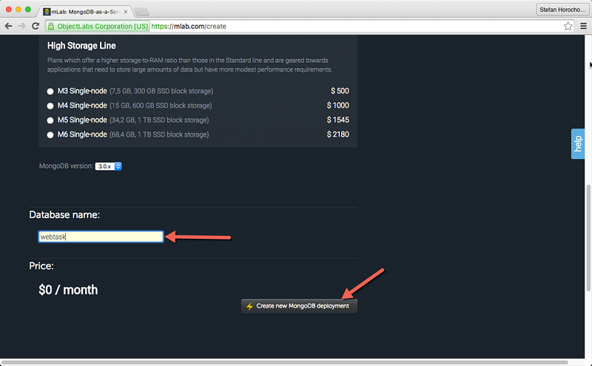Open the Stefan Horocho profile menu
Viewport: 592px width, 366px height.
[x=562, y=10]
